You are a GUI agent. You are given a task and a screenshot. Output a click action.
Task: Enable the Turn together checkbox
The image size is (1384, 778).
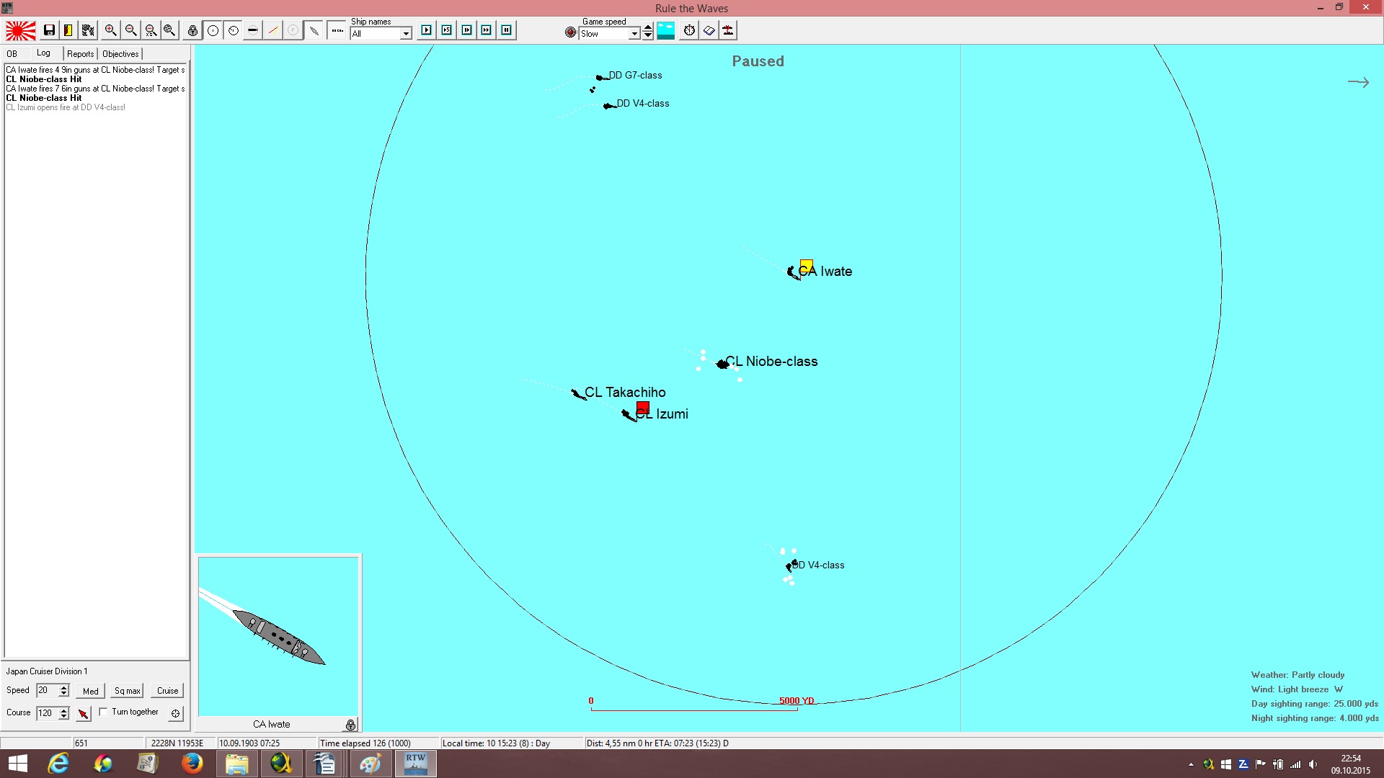tap(103, 712)
